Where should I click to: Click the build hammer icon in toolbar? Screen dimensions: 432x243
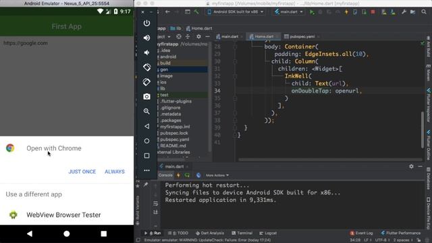[x=196, y=12]
